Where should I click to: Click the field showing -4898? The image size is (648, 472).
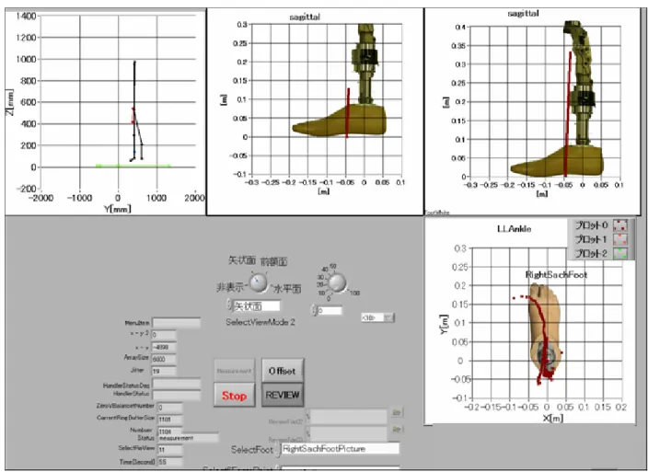tap(164, 347)
